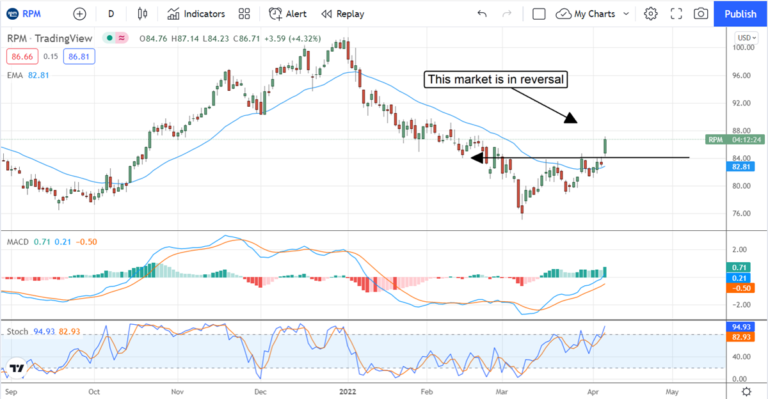The width and height of the screenshot is (768, 399).
Task: Enter fullscreen mode
Action: click(x=676, y=13)
